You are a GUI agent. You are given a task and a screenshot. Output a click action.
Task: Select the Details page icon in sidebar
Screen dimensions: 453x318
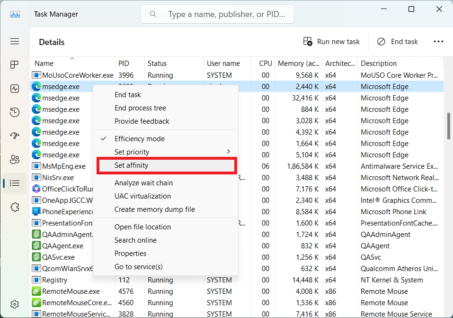tap(15, 183)
